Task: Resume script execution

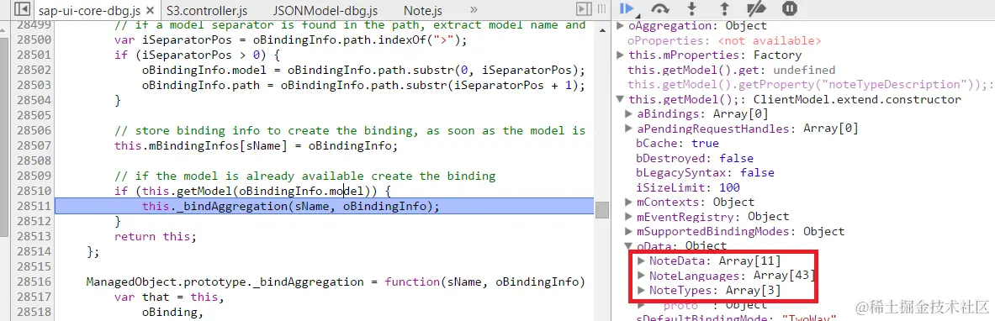Action: click(x=627, y=9)
